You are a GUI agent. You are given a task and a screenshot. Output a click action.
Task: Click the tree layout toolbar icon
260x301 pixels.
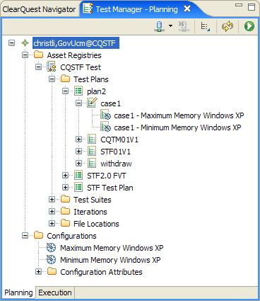tap(205, 26)
